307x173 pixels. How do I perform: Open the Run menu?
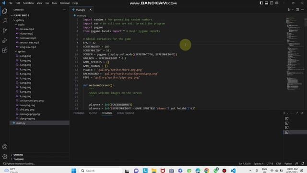[54, 3]
